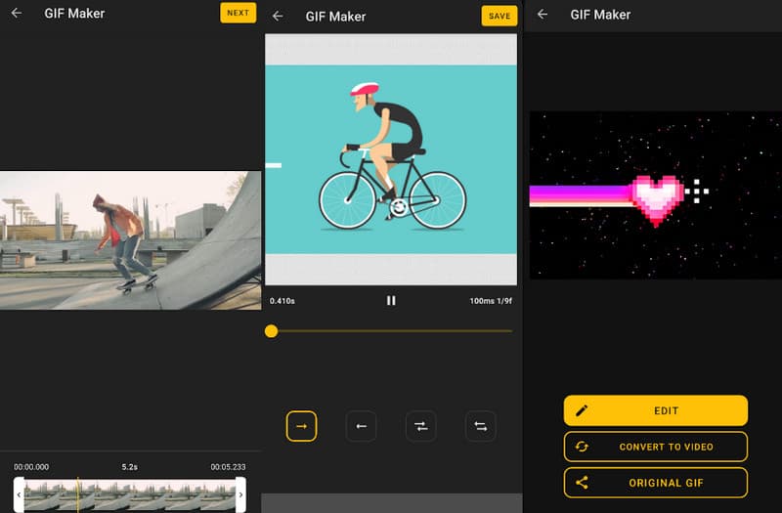Click the left trim handle on the timeline

click(19, 494)
